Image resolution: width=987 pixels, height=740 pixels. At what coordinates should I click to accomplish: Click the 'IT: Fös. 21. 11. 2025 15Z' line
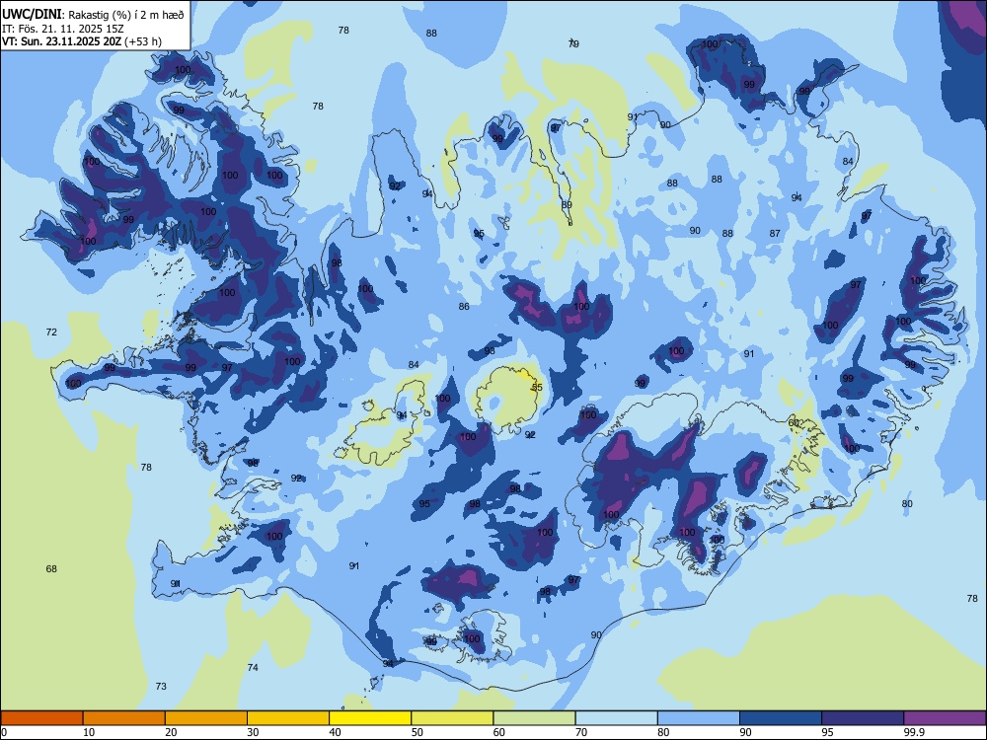(x=63, y=29)
